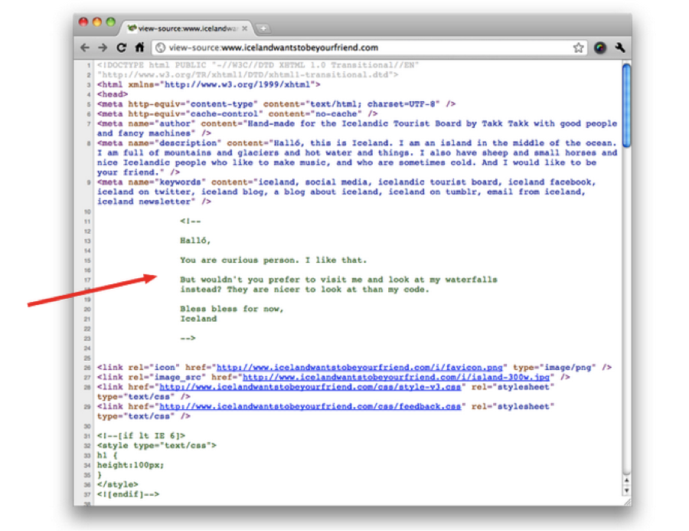The image size is (689, 531).
Task: Click the "h1 {" line
Action: (107, 455)
